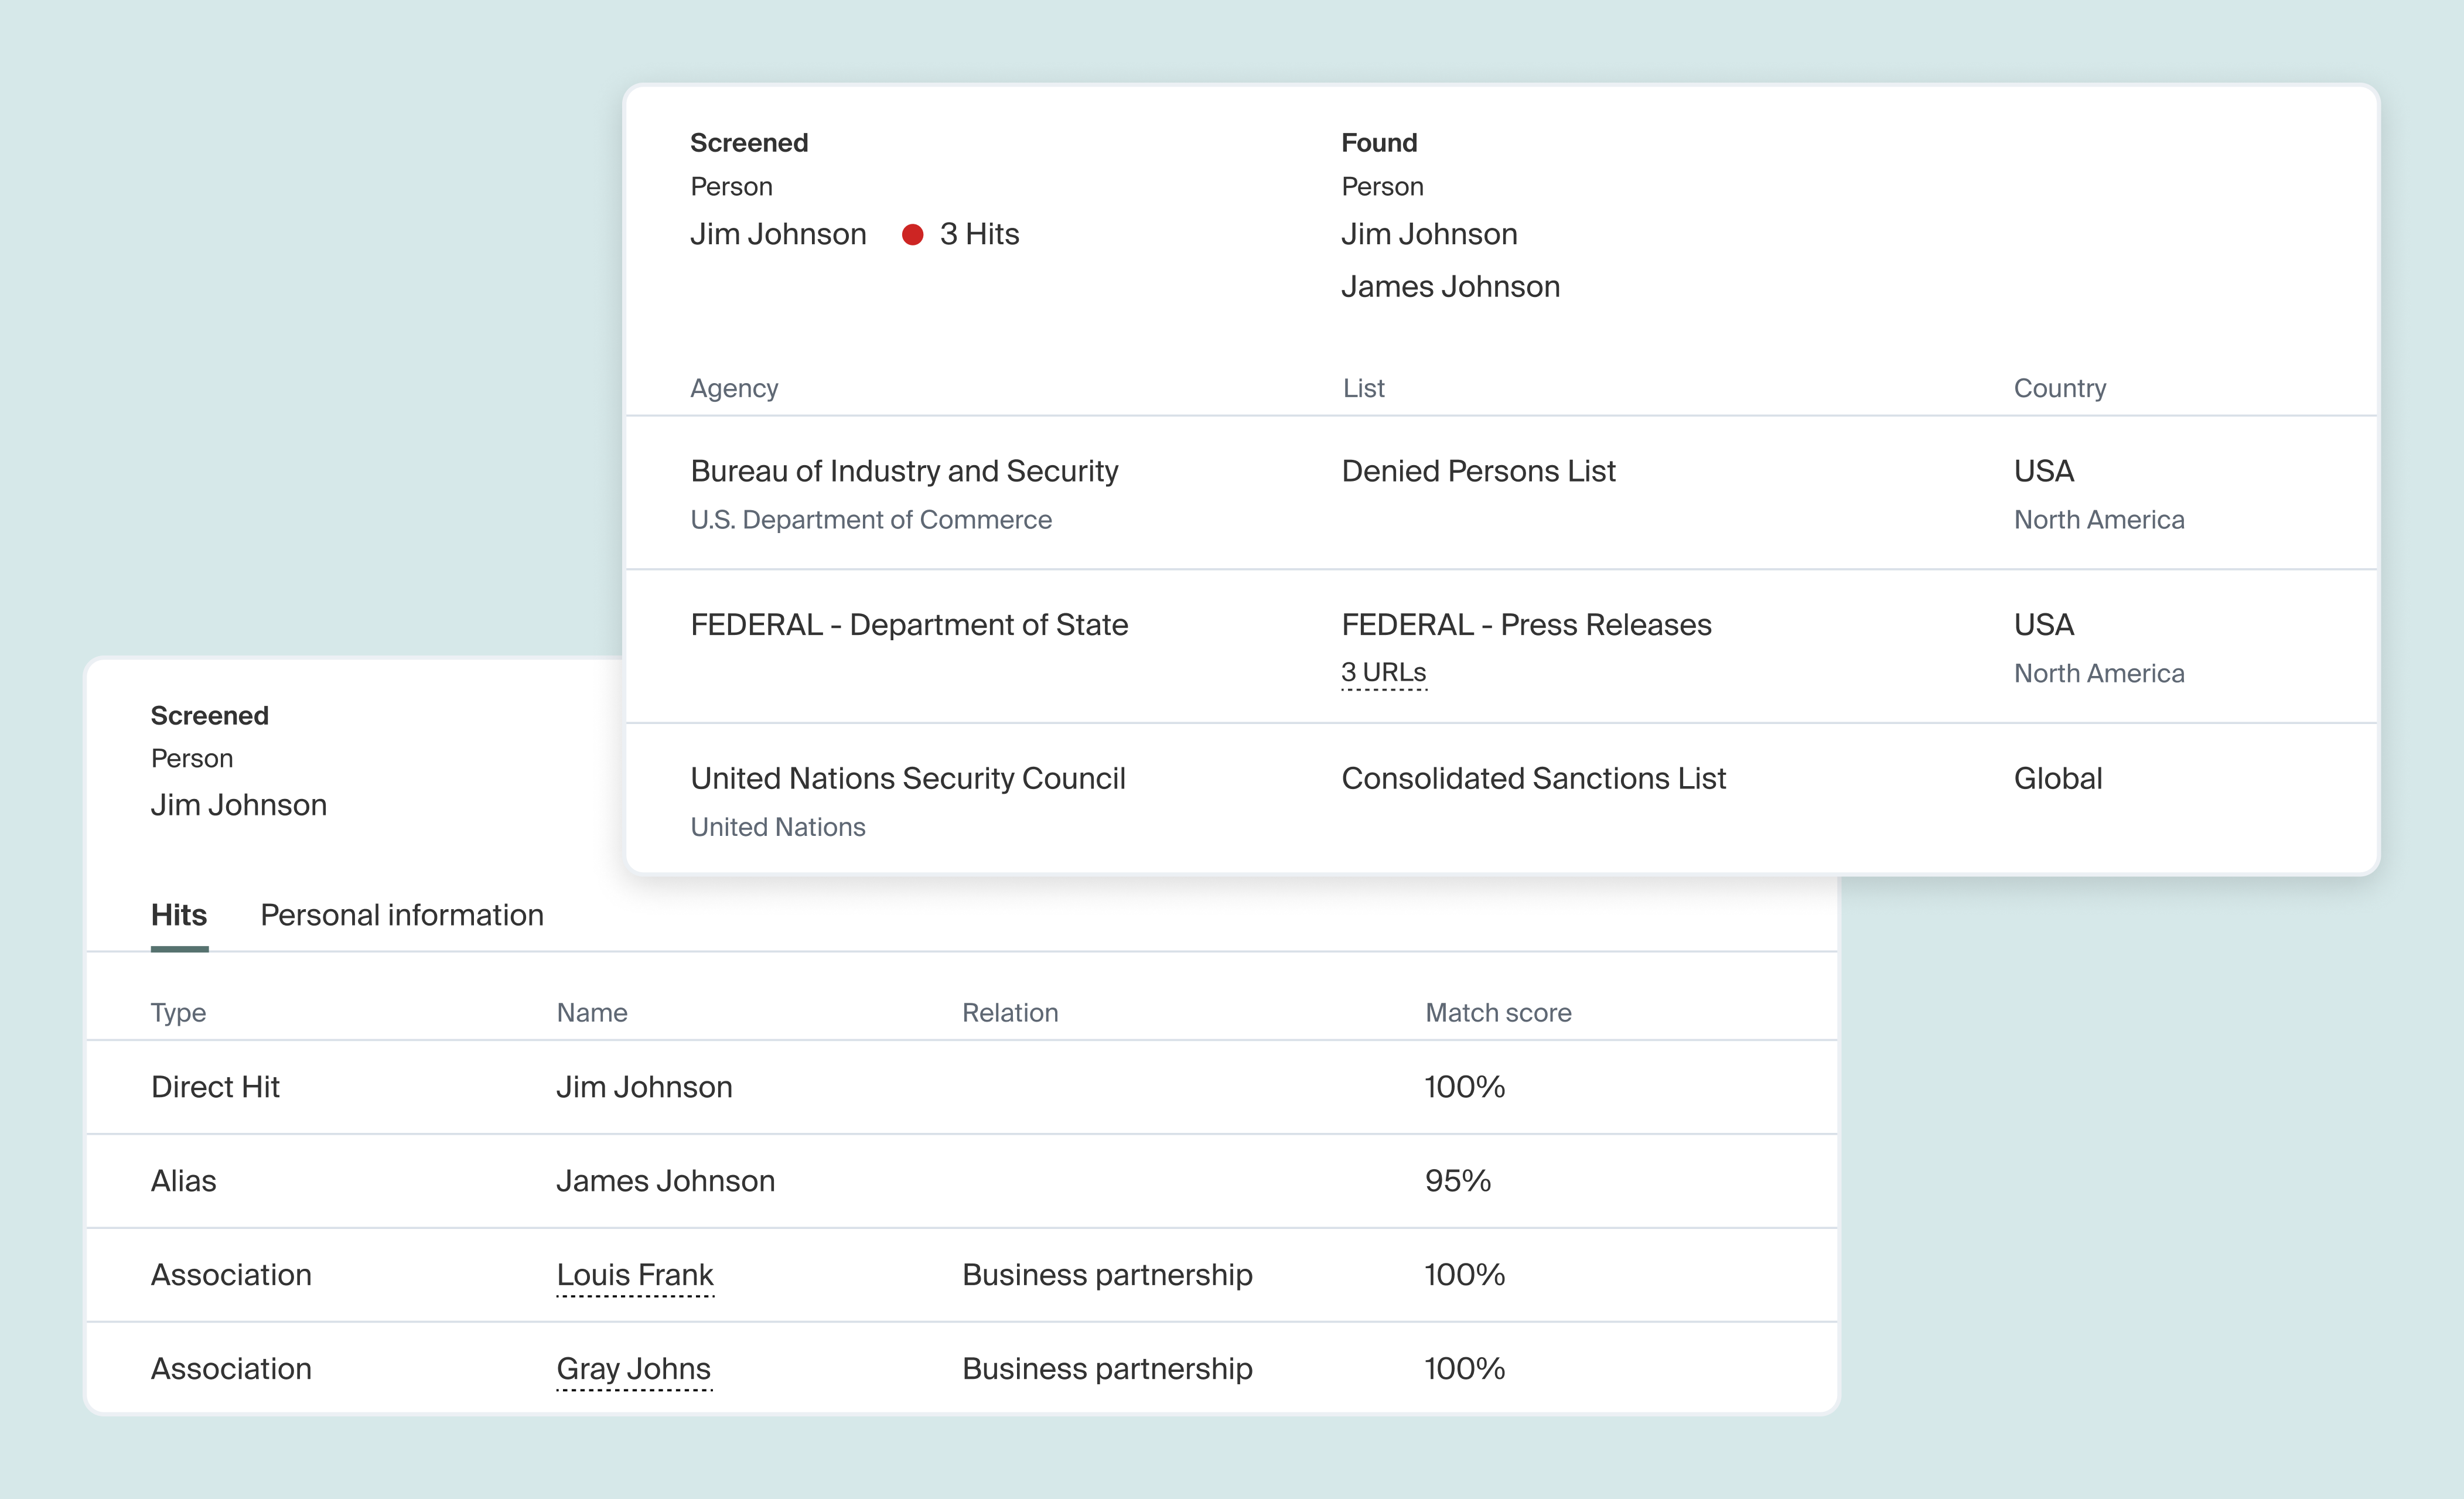Click the Relation column header

1010,1013
